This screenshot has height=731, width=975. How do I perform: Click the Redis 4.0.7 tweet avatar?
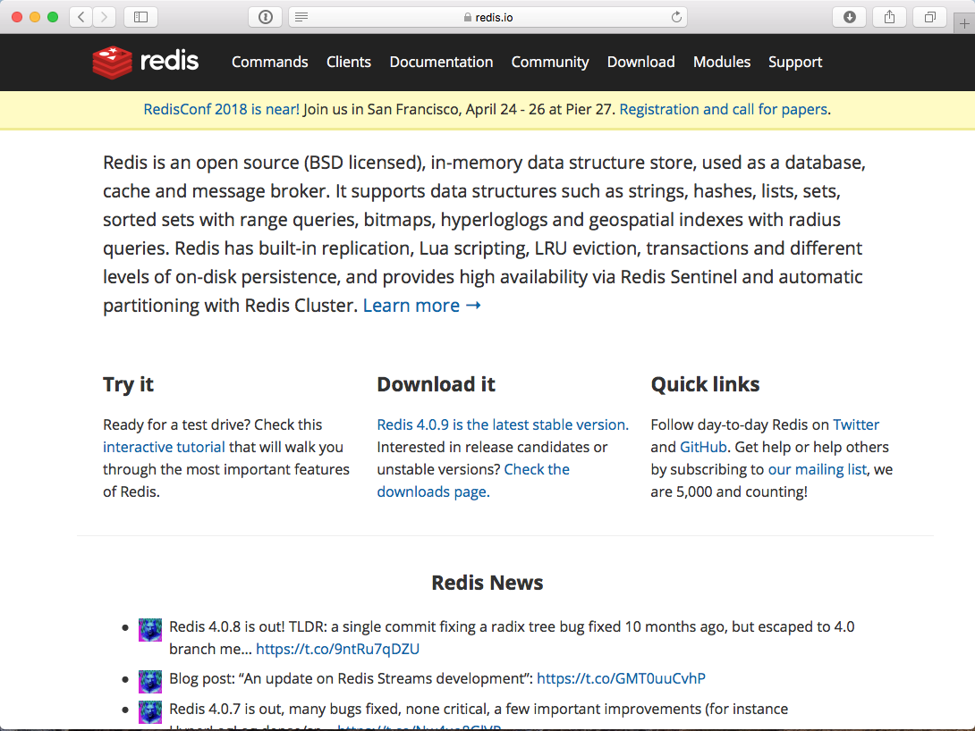click(150, 711)
